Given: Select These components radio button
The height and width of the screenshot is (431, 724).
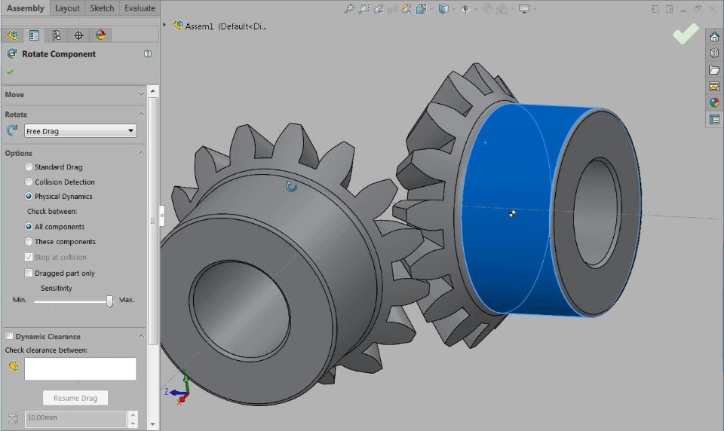Looking at the screenshot, I should point(29,241).
